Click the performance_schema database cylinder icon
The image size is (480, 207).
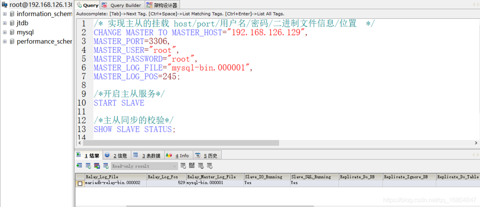tap(12, 41)
